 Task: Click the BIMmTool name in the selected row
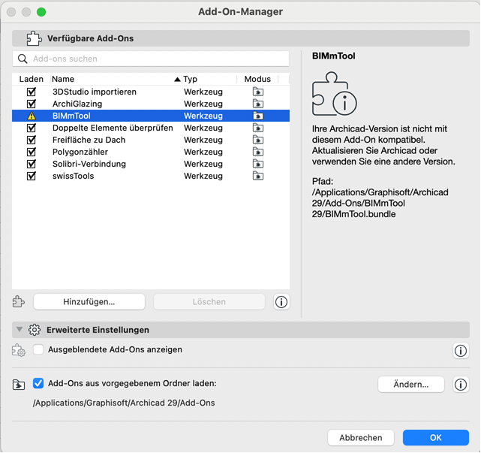(x=71, y=116)
